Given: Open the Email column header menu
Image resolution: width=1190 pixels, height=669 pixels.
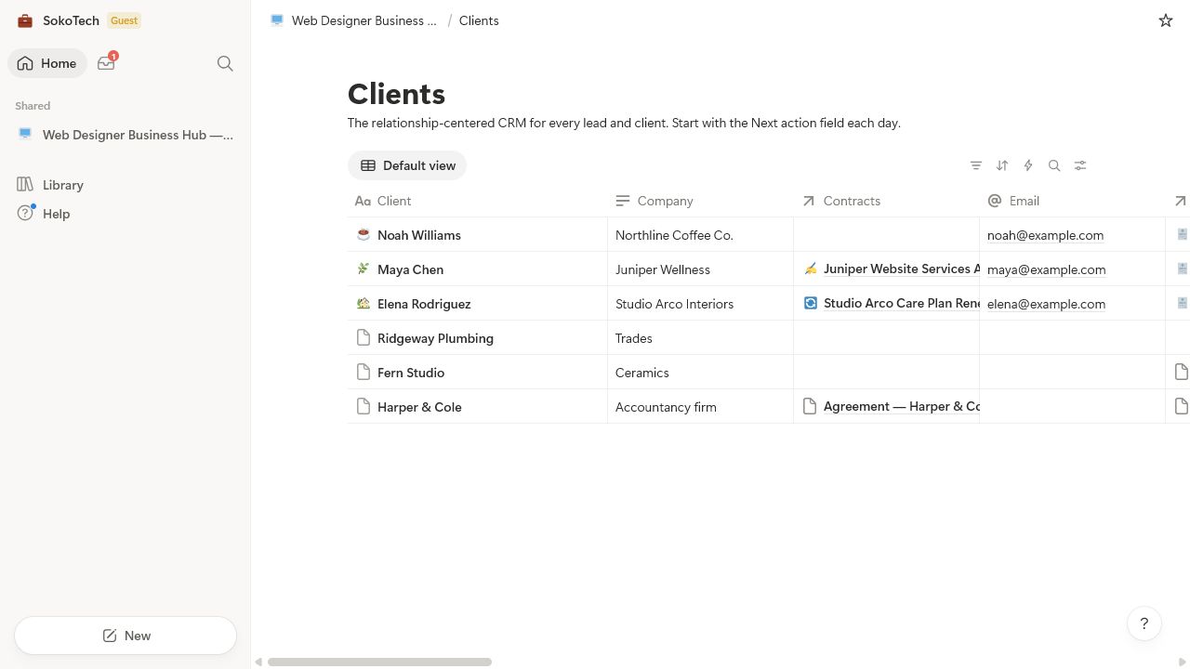Looking at the screenshot, I should [x=1072, y=201].
